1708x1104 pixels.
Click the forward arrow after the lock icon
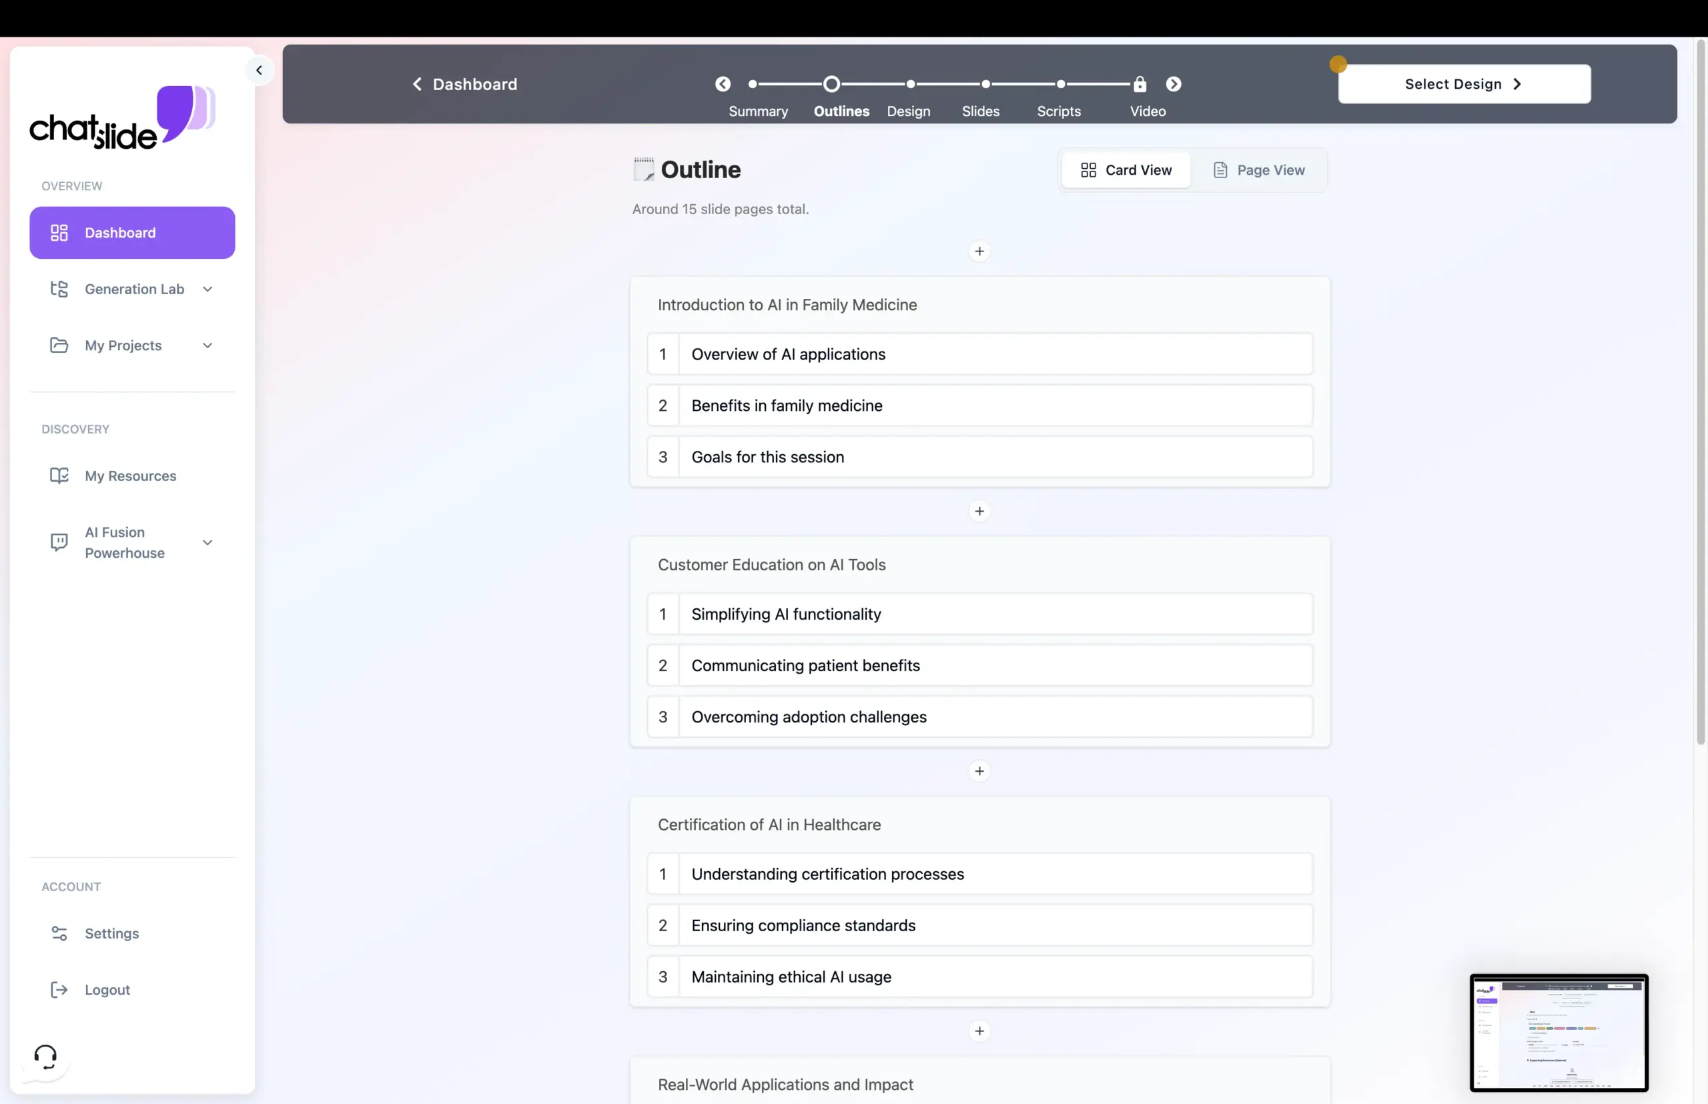pyautogui.click(x=1172, y=84)
